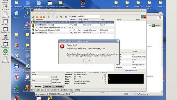177x100 pixels.
Task: Select the SysConfig file icon in the left panel
Action: point(5,60)
